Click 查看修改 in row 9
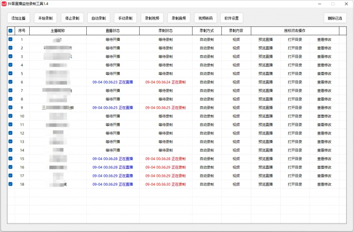The width and height of the screenshot is (354, 232). click(x=324, y=108)
